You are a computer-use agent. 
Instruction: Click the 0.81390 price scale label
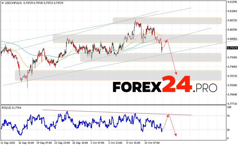(x=232, y=2)
